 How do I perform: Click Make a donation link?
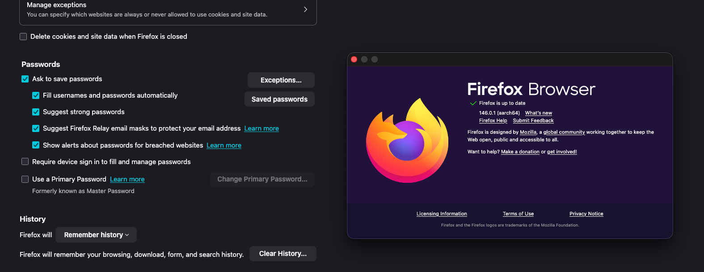tap(520, 152)
